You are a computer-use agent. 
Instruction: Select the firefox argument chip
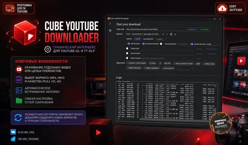click(x=152, y=63)
